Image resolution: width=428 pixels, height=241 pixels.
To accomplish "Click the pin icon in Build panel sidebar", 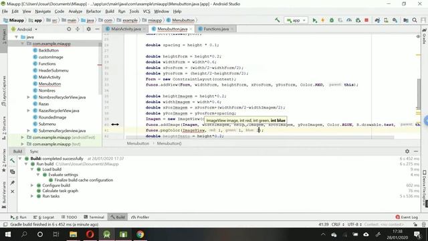I will tap(12, 183).
